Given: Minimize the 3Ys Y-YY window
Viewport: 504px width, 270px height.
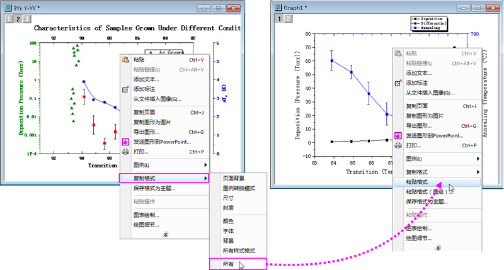Looking at the screenshot, I should (203, 8).
